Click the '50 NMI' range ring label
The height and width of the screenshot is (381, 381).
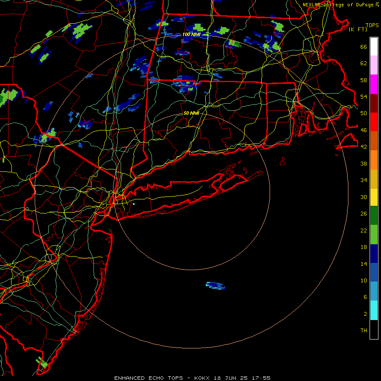click(191, 113)
